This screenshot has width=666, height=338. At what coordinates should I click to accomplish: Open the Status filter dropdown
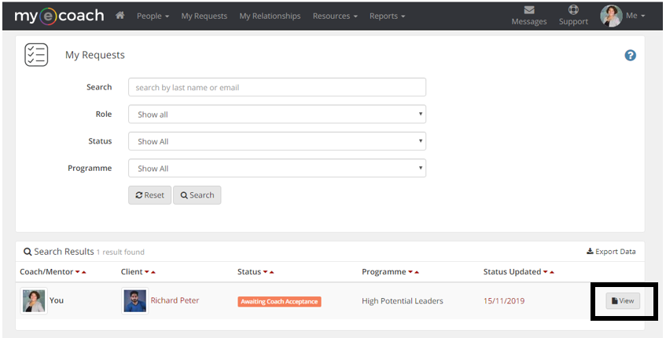(277, 141)
